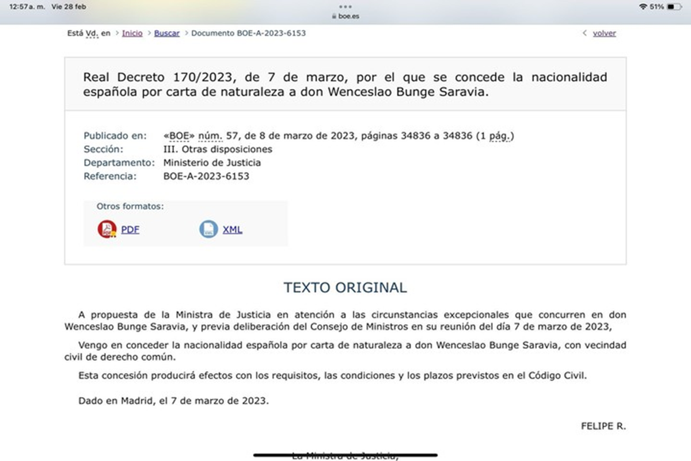Tap the clock time in status bar
The width and height of the screenshot is (691, 461).
pos(28,6)
